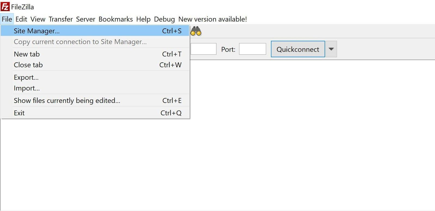Viewport: 435px width, 211px height.
Task: Open the Quickconnect history dropdown arrow
Action: pyautogui.click(x=331, y=49)
